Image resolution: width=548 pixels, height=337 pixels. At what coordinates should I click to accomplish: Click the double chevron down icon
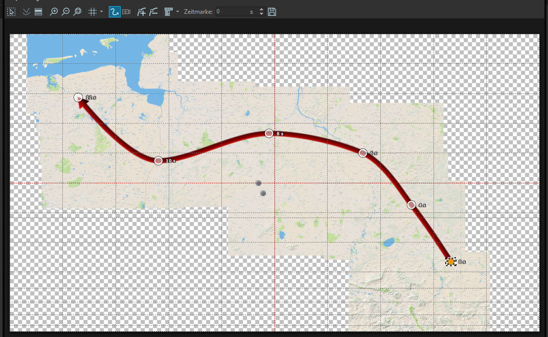click(x=26, y=11)
